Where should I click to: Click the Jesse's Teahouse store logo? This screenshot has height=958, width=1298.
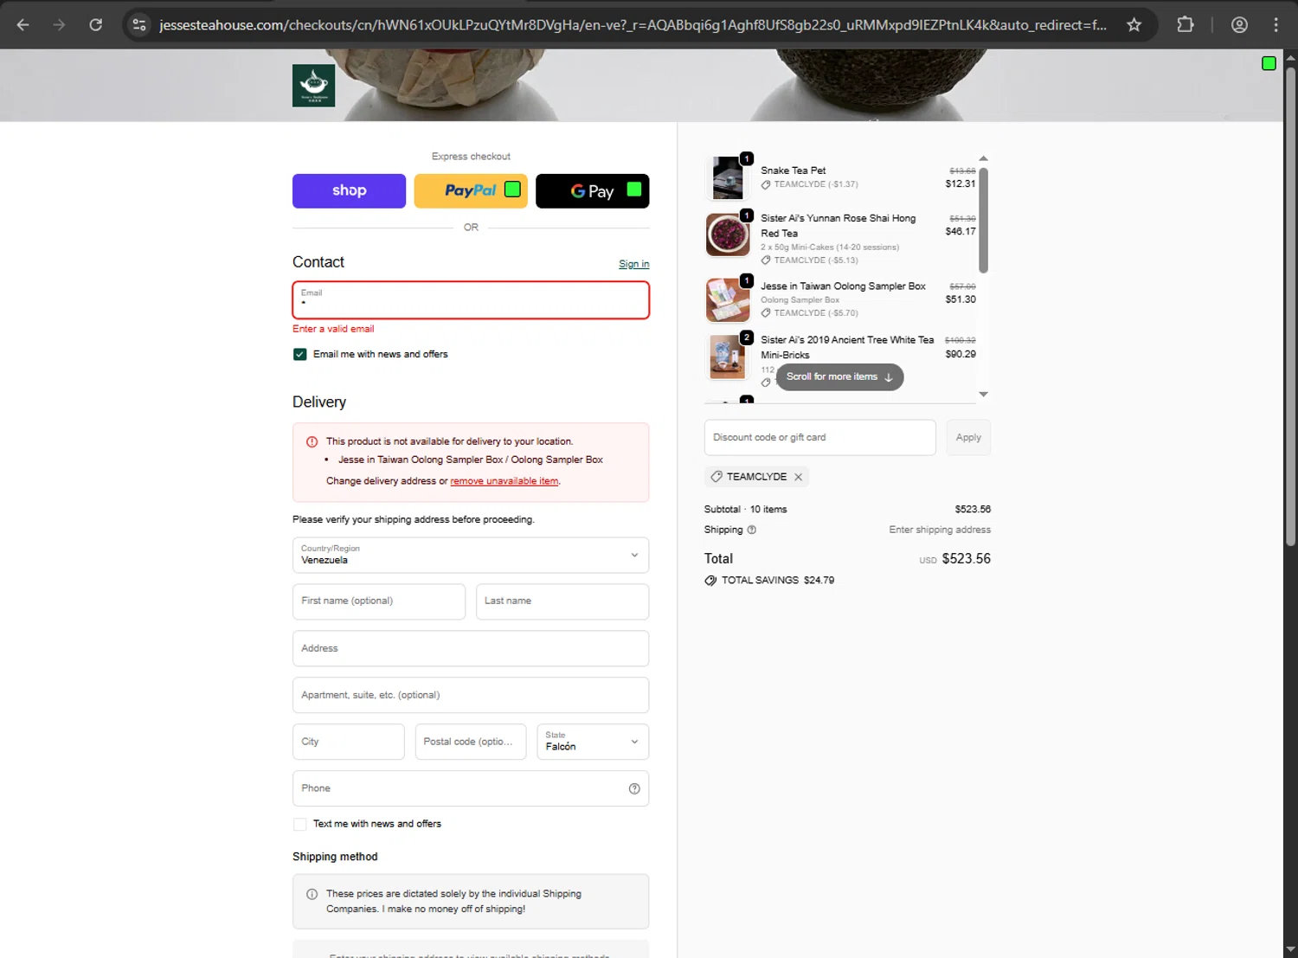click(313, 86)
